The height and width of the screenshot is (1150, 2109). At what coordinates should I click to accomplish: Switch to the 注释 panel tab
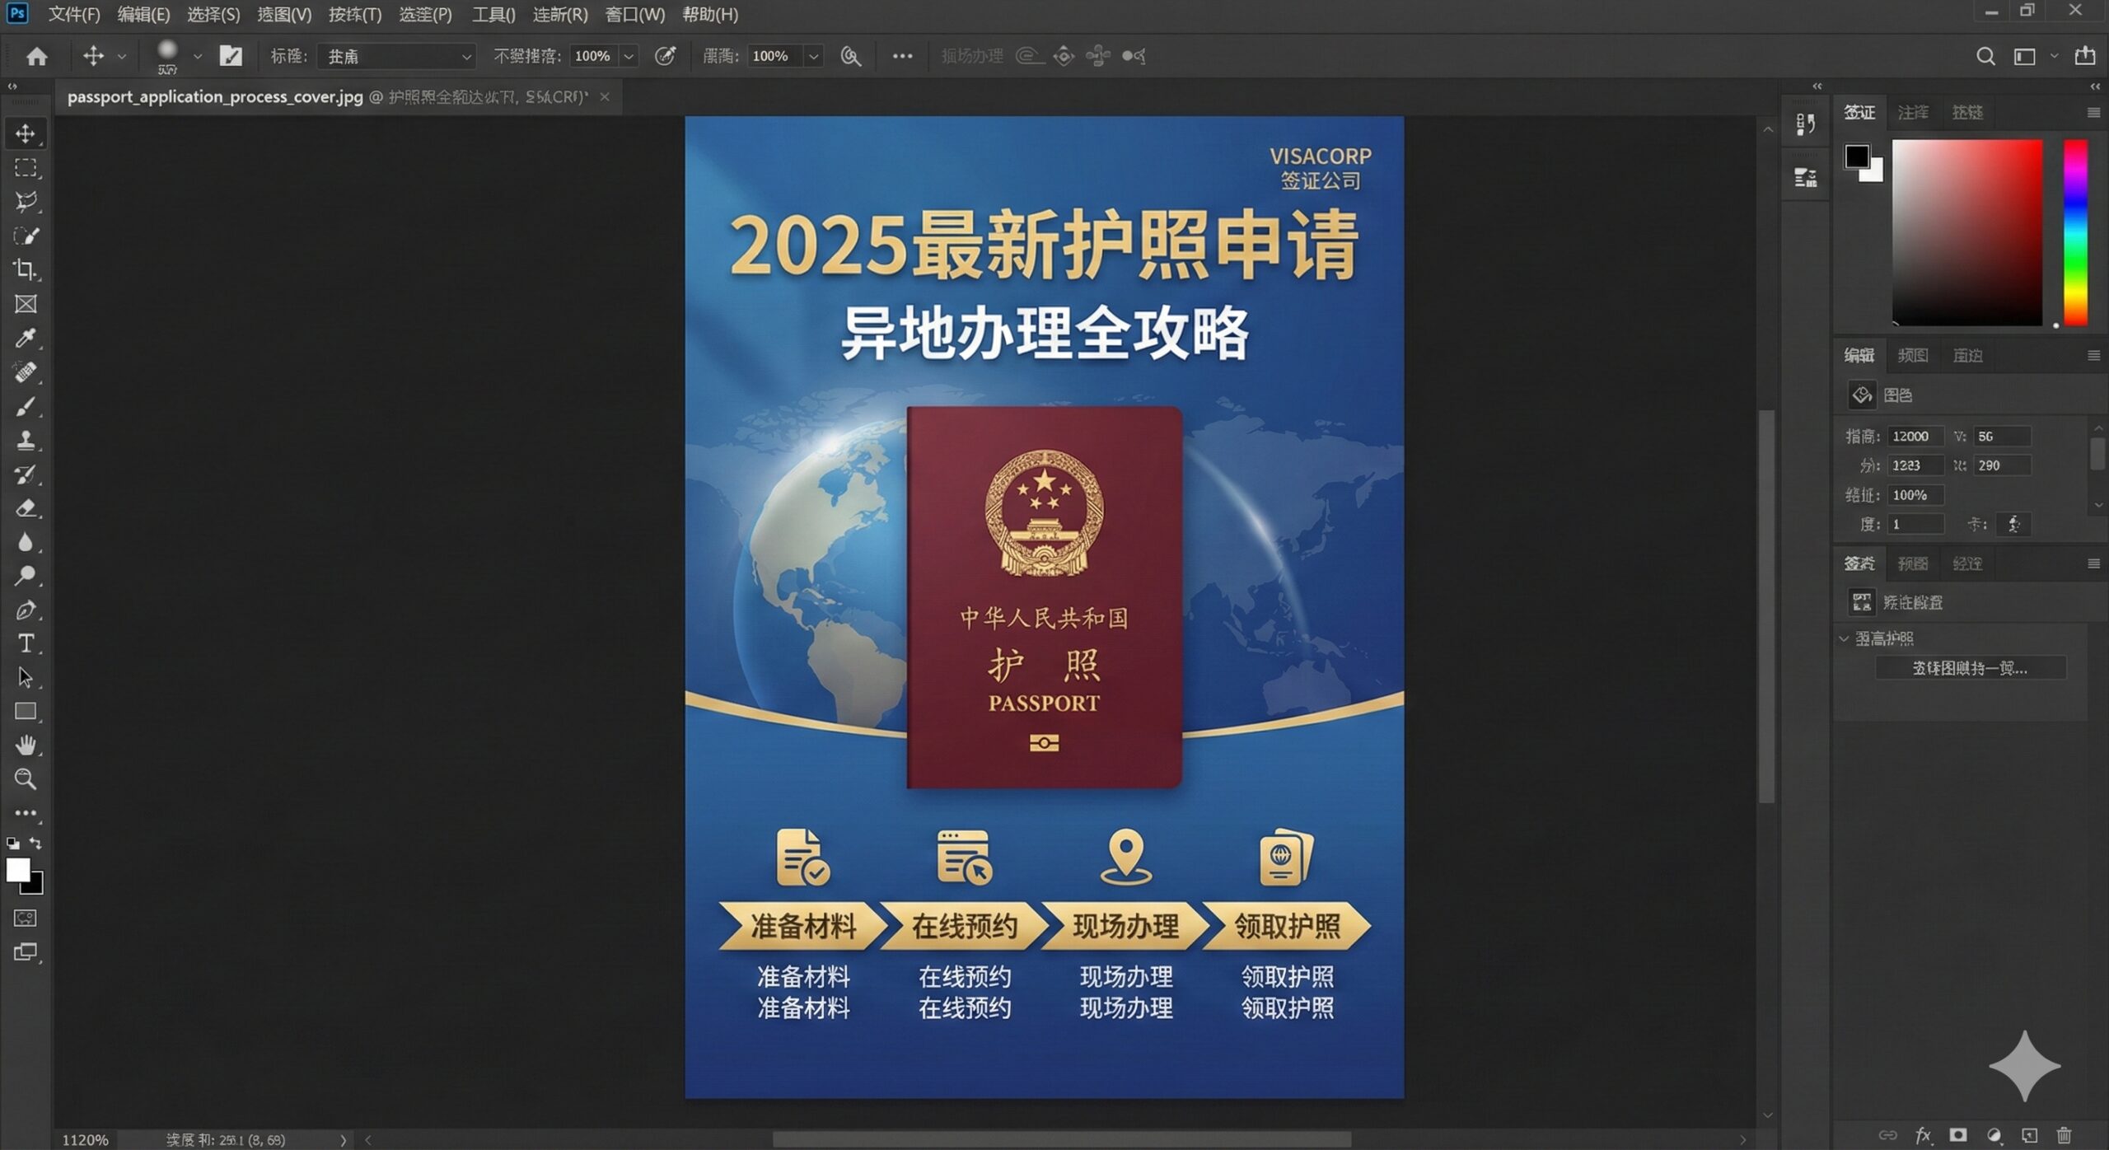click(x=1913, y=112)
